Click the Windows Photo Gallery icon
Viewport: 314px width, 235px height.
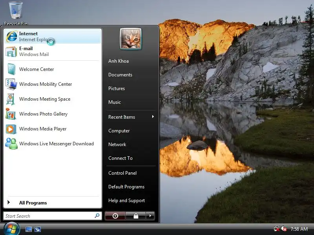point(11,114)
